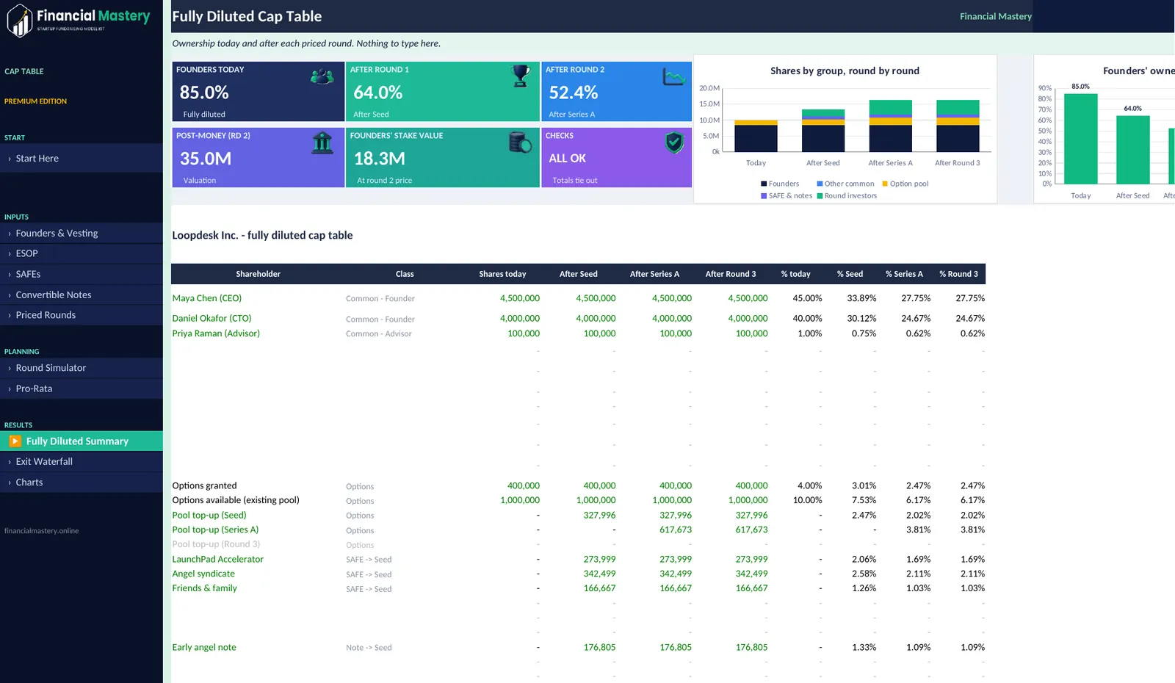Click the Round investors legend marker
1175x683 pixels.
820,196
